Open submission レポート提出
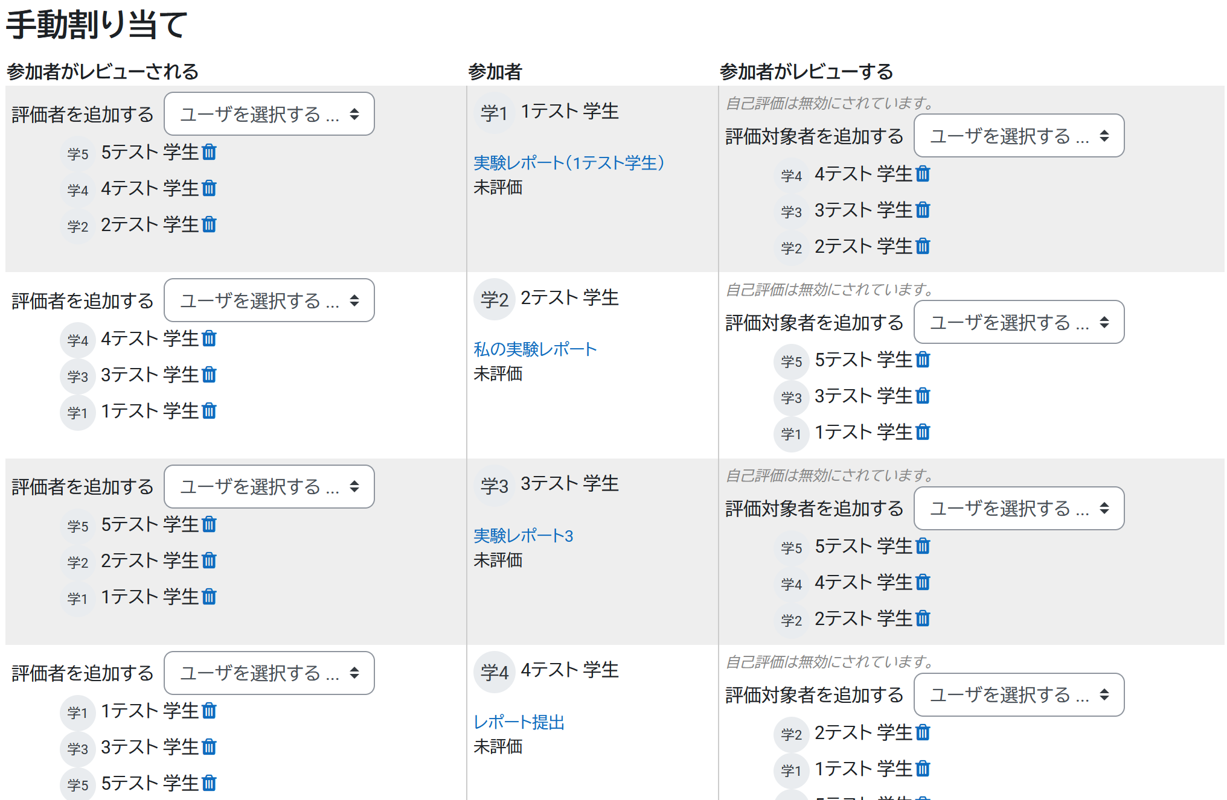1227x800 pixels. (x=519, y=722)
